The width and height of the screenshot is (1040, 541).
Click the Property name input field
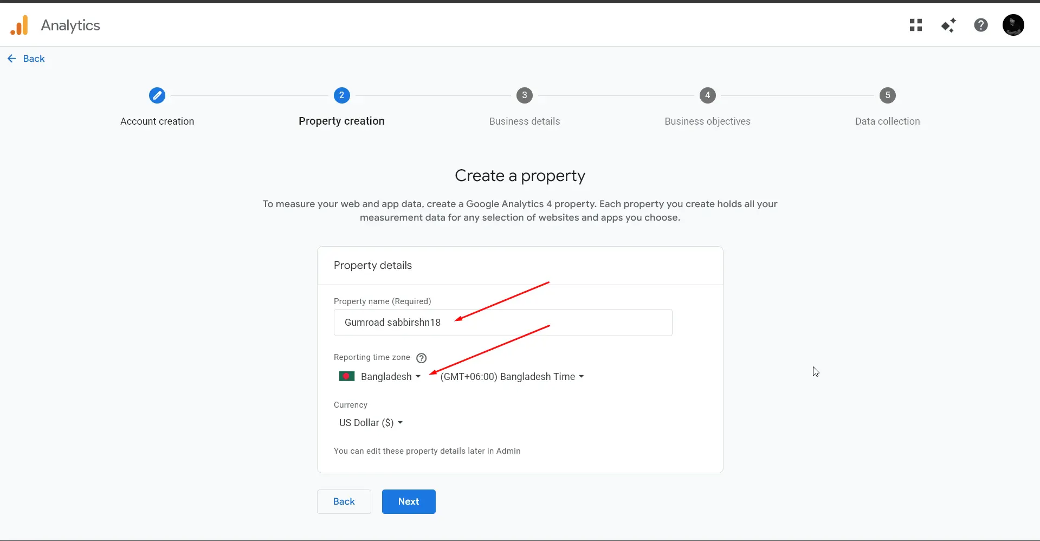pos(503,323)
